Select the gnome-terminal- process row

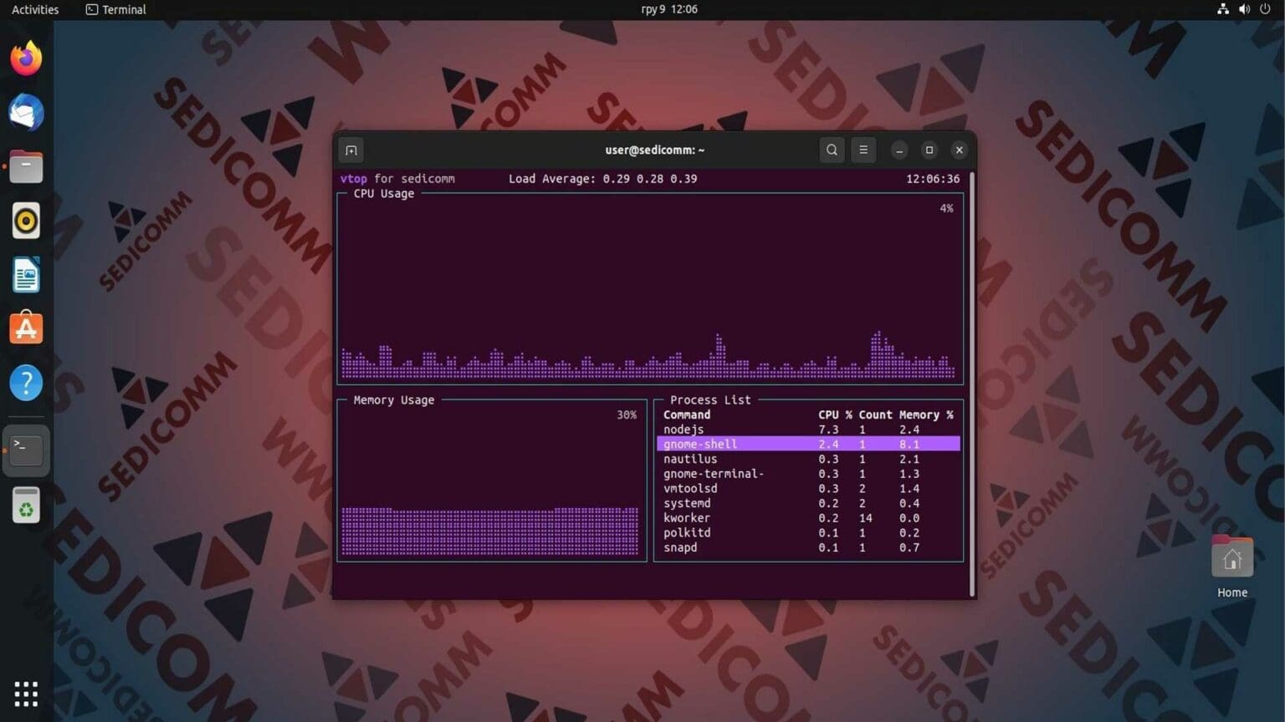[x=808, y=474]
